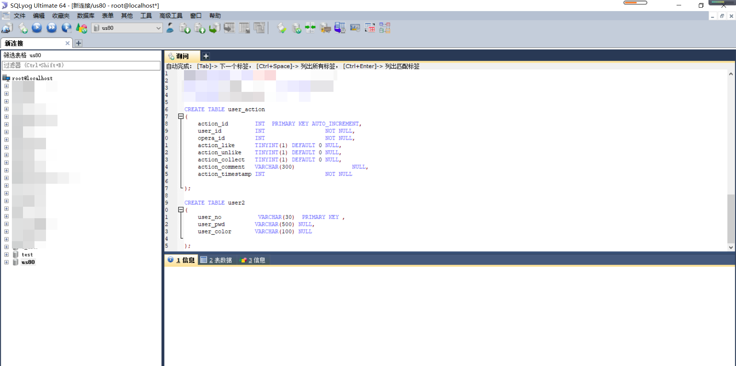Screen dimensions: 736x366
Task: Click the Execute Query play icon
Action: point(37,28)
